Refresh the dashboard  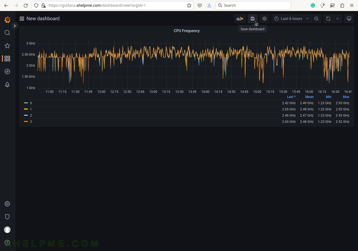click(x=328, y=19)
